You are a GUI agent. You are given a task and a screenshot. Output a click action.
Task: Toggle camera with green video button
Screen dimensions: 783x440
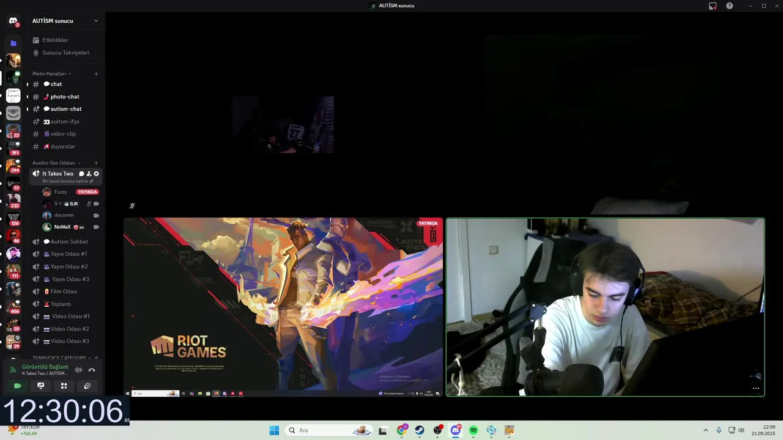[x=17, y=386]
